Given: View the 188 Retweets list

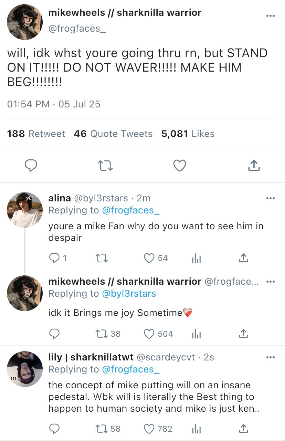Looking at the screenshot, I should click(36, 134).
